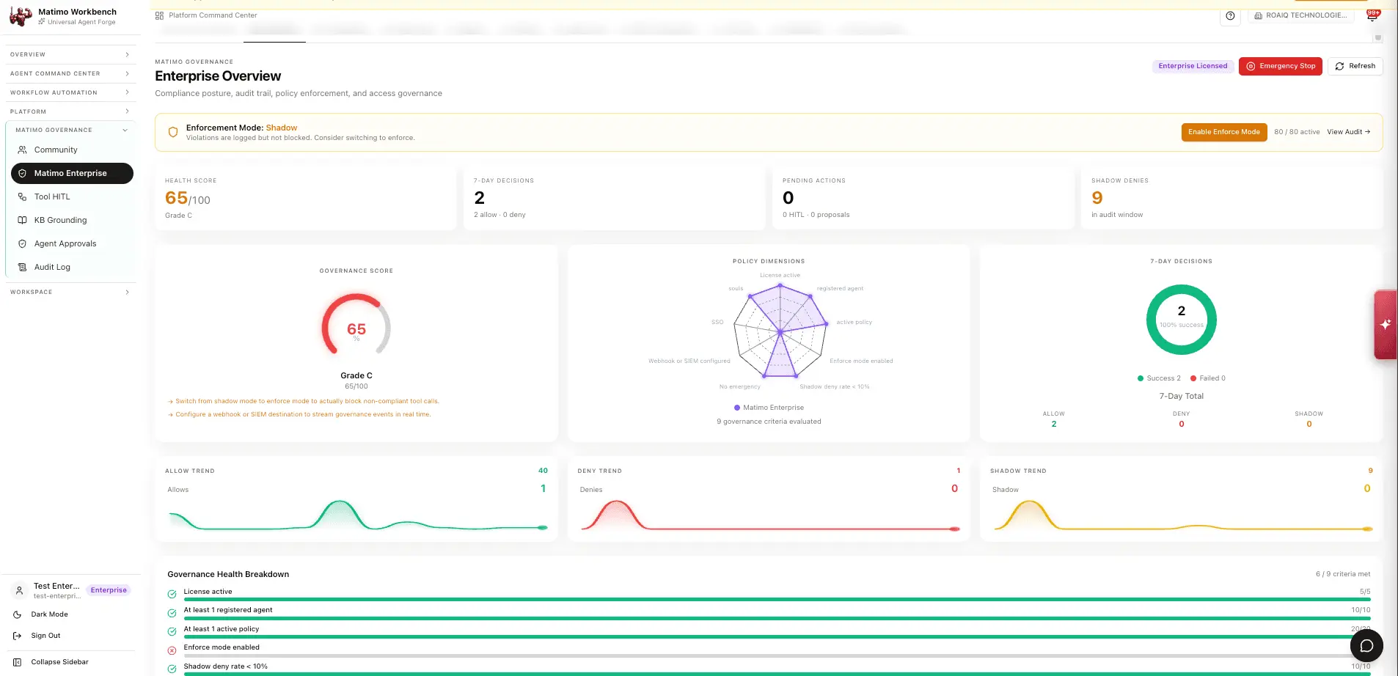Click the Refresh button
Screen dimensions: 1398x676
[x=1355, y=66]
